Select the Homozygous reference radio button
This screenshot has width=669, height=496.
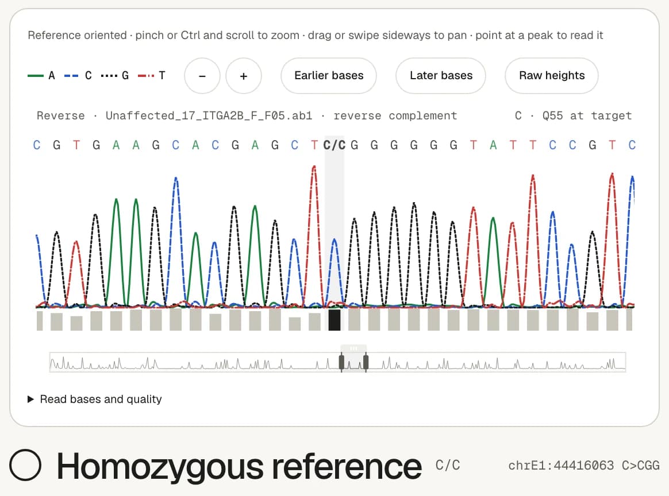pyautogui.click(x=25, y=465)
